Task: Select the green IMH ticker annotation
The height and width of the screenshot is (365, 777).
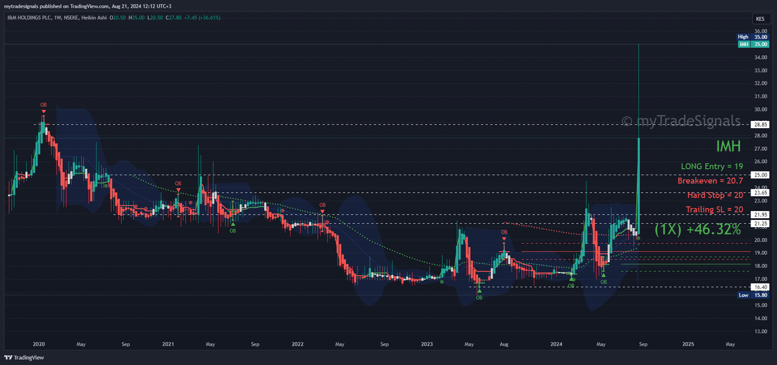Action: pyautogui.click(x=729, y=148)
